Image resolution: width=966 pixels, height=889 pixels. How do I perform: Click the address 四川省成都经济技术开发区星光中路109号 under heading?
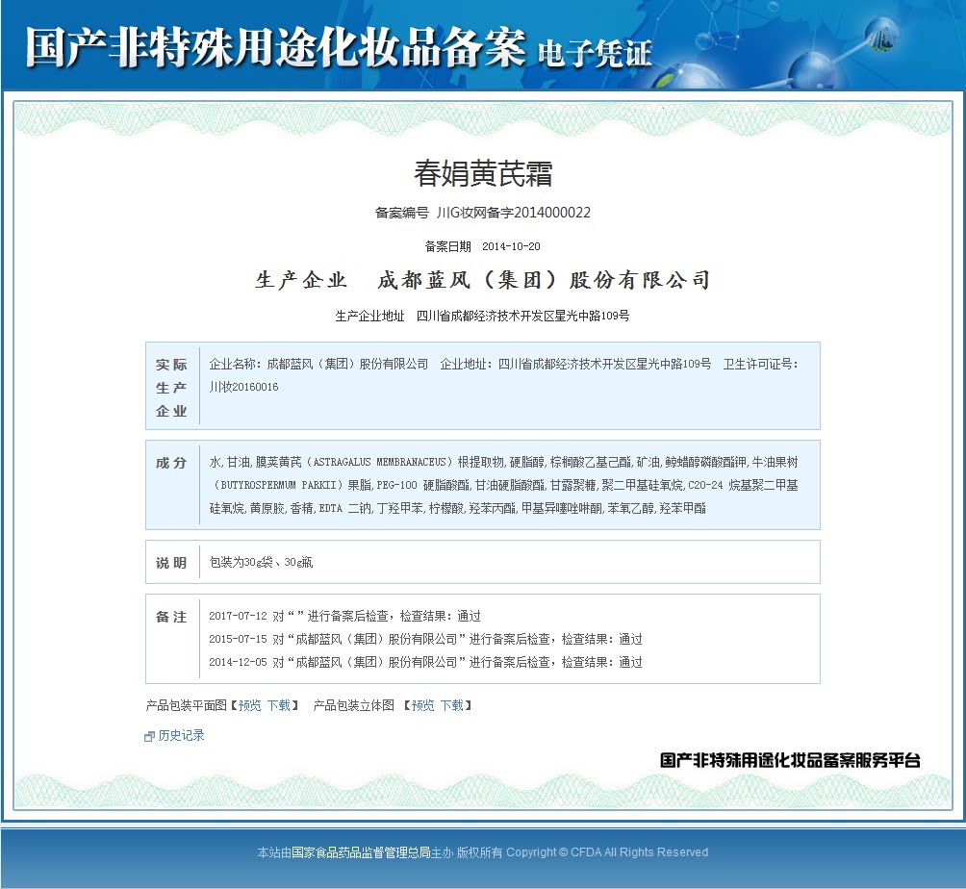523,316
